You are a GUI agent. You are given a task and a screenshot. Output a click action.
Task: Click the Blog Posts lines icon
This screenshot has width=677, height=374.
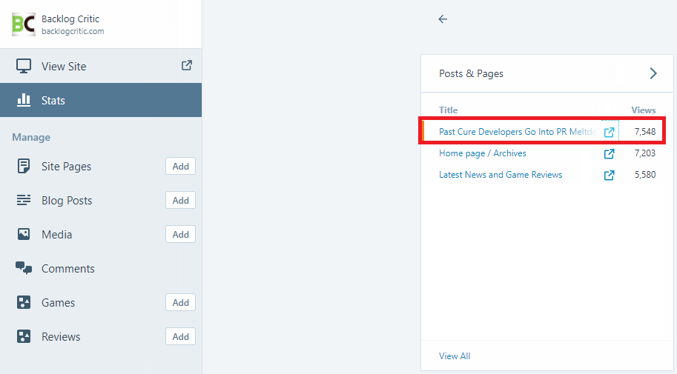pos(23,200)
